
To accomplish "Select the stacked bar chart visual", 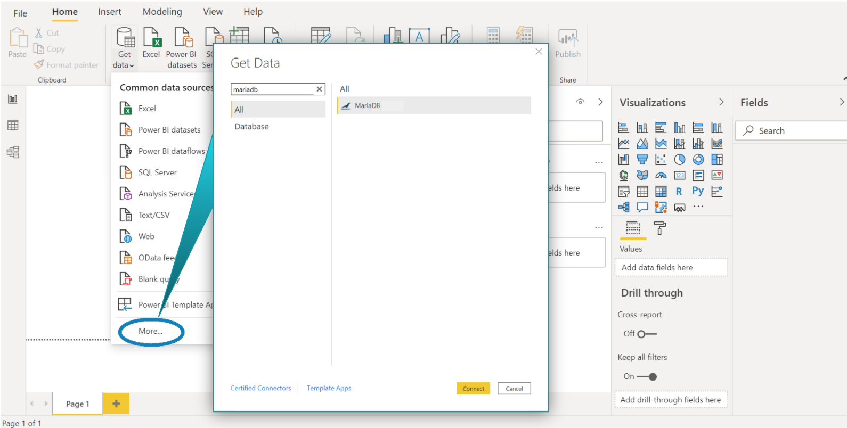I will (623, 128).
